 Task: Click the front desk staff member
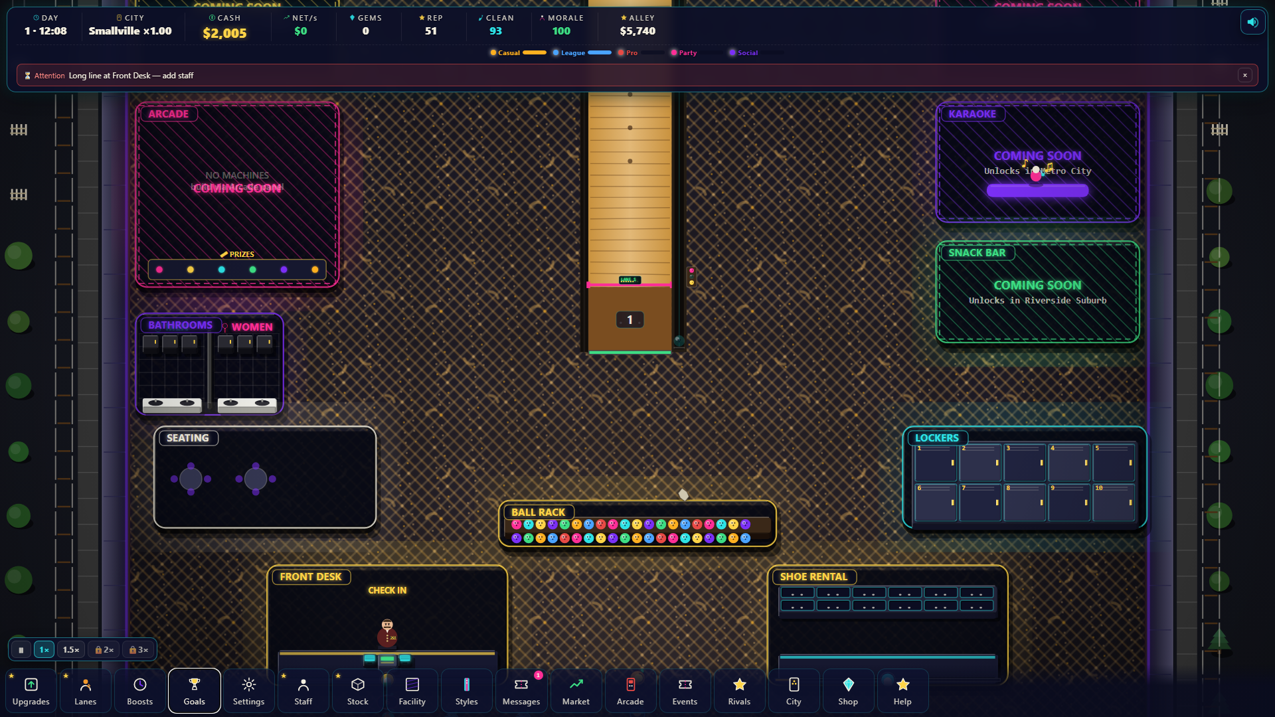(387, 634)
